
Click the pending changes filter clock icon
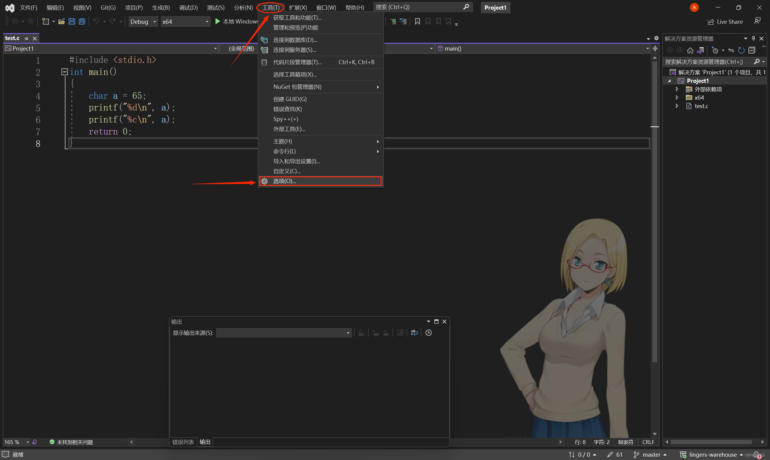point(715,50)
